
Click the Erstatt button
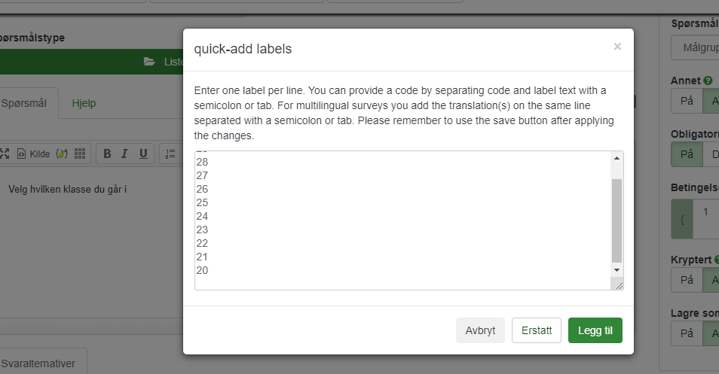click(x=537, y=330)
